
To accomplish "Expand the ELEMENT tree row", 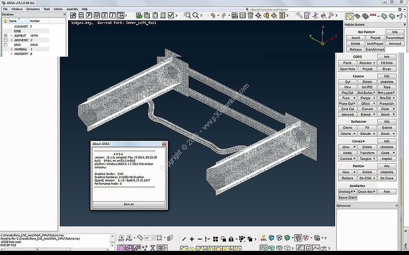I will (12, 35).
